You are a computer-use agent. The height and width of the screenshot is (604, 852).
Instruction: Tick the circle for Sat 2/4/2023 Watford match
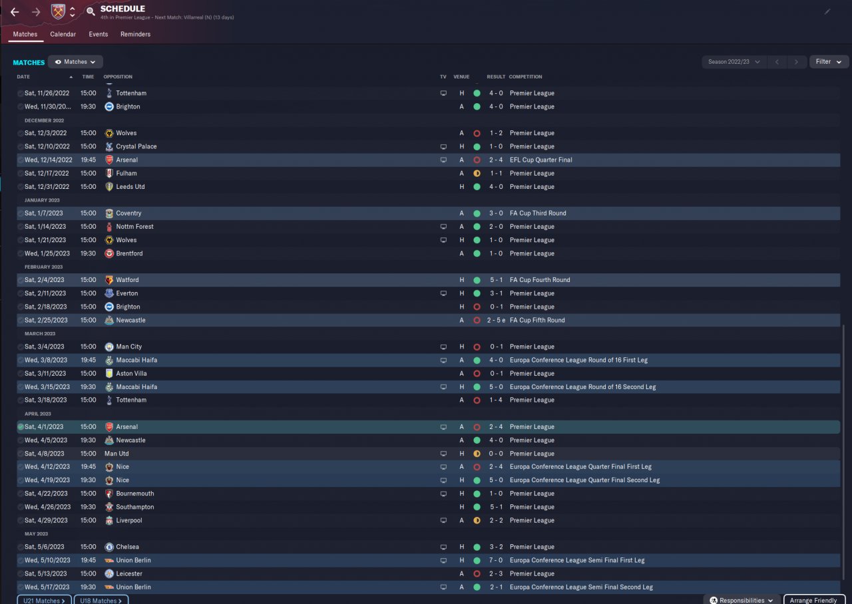21,280
